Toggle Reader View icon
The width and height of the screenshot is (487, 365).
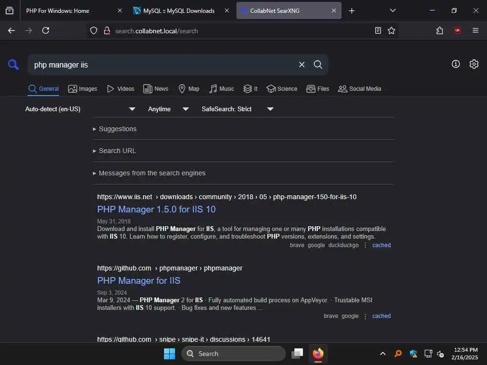378,30
